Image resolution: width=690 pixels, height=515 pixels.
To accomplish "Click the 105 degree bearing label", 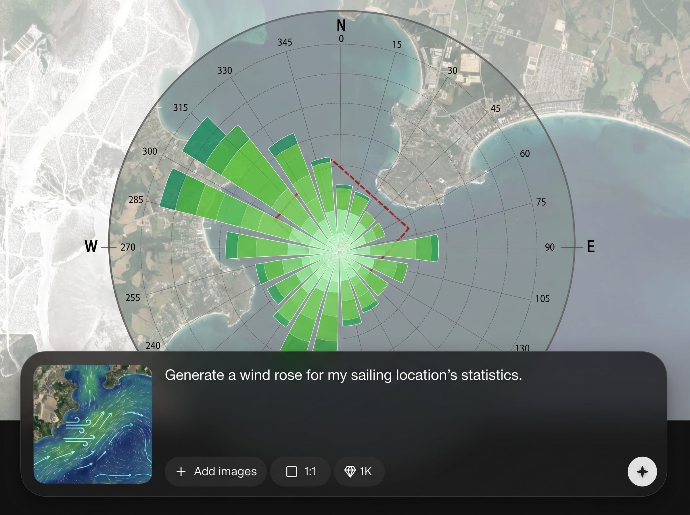I will click(x=543, y=299).
